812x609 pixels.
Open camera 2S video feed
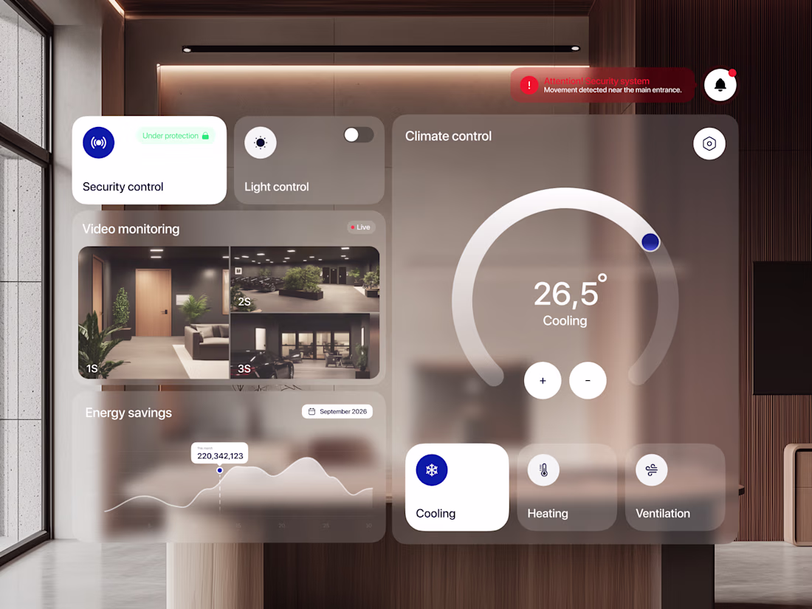point(305,279)
